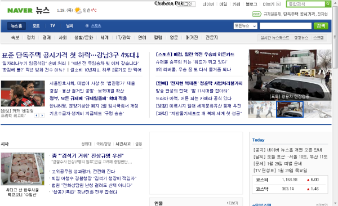Screen dimensions: 338x206
Task: Click the Kaka and Beckham photo thumbnail
Action: (x=23, y=93)
